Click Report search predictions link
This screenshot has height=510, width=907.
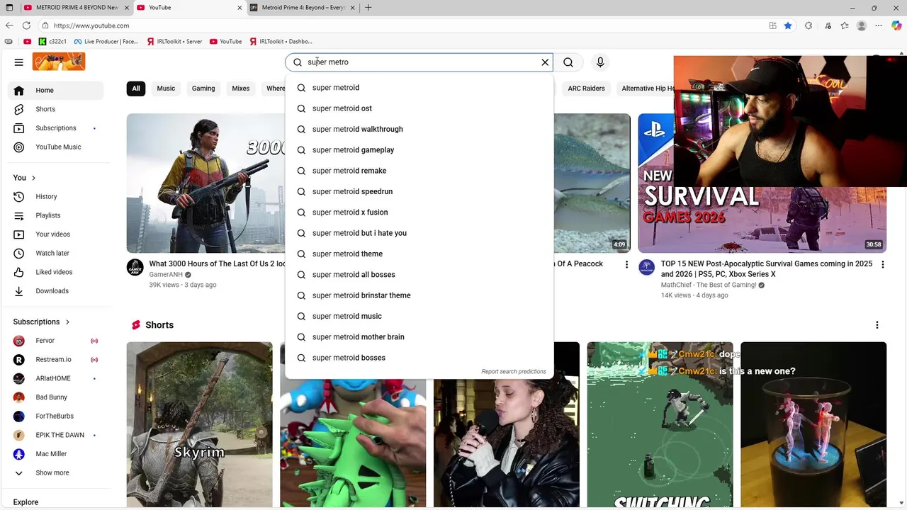coord(514,372)
